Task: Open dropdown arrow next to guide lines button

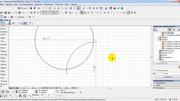Action: click(x=46, y=13)
